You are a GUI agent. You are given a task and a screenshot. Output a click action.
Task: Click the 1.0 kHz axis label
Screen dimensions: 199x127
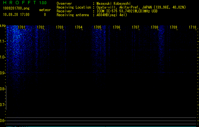point(3,57)
